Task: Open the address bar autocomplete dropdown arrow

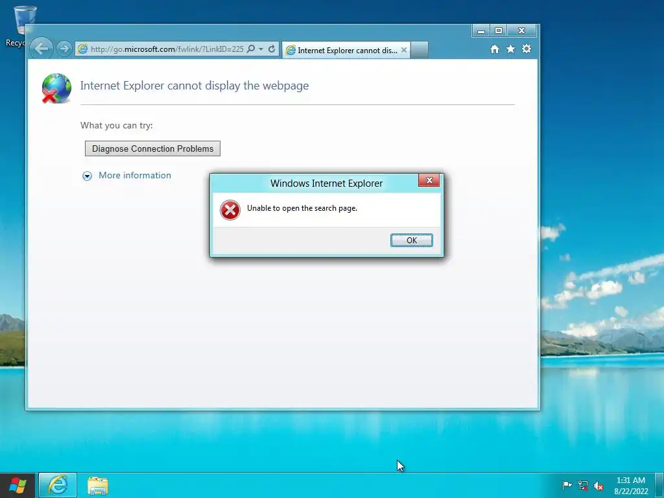Action: 261,49
